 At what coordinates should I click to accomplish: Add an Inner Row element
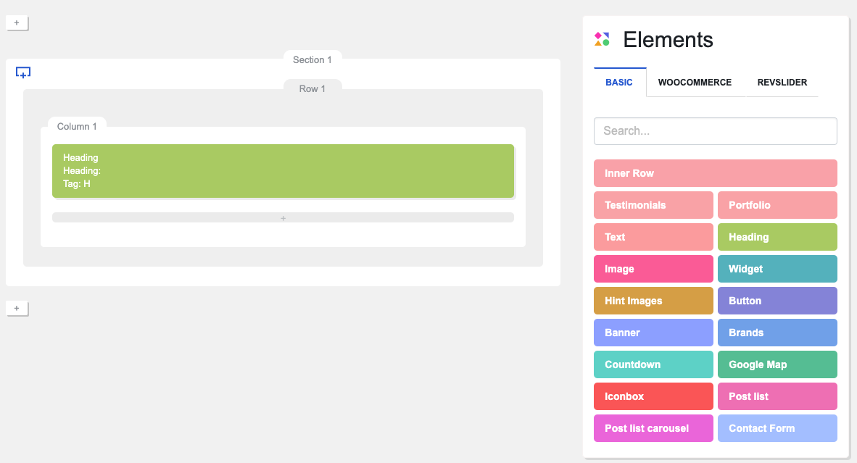pos(716,173)
